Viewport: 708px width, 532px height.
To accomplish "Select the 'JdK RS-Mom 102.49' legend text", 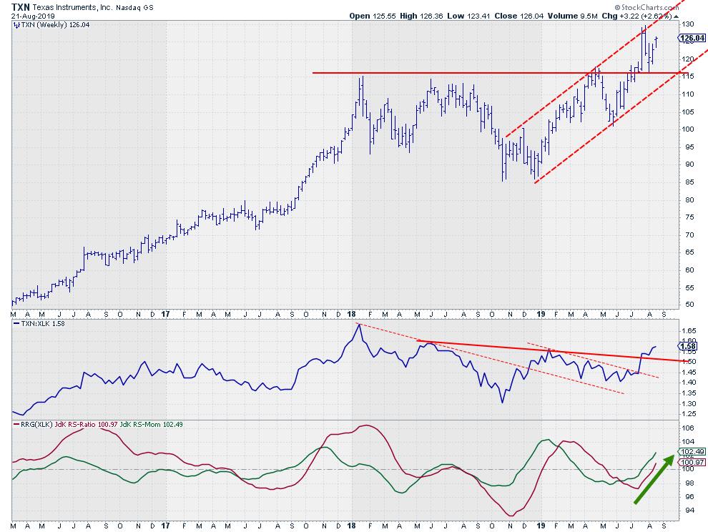I will (x=152, y=425).
